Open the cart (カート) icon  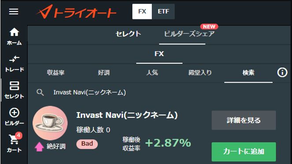pos(14,143)
